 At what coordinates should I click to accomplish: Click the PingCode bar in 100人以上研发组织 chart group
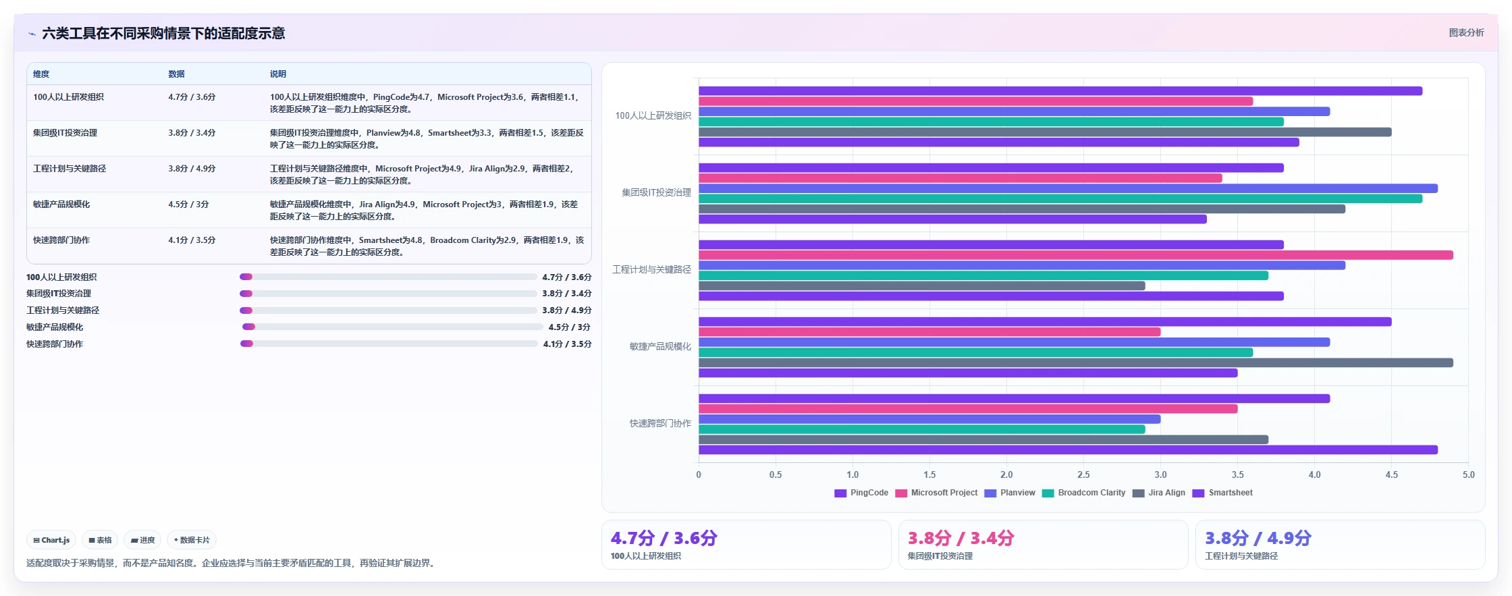point(1060,91)
